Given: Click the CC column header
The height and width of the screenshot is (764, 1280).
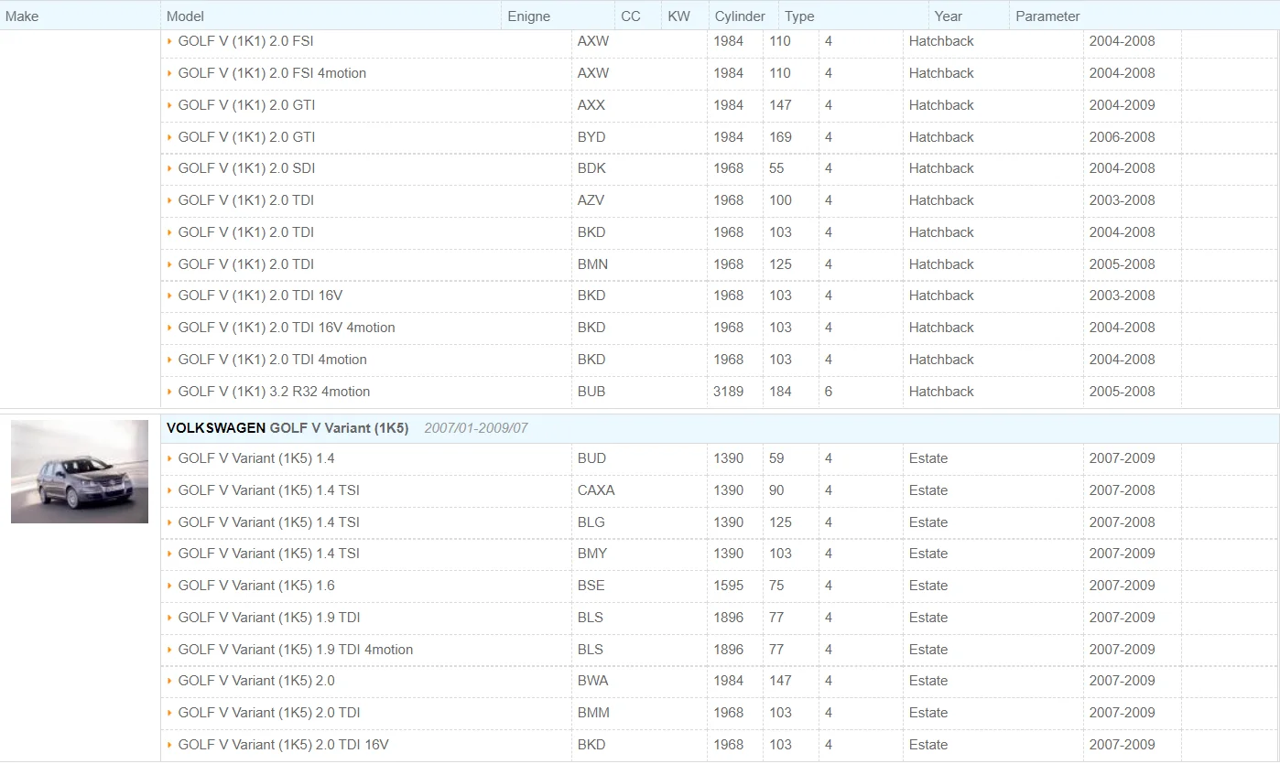Looking at the screenshot, I should (x=631, y=16).
